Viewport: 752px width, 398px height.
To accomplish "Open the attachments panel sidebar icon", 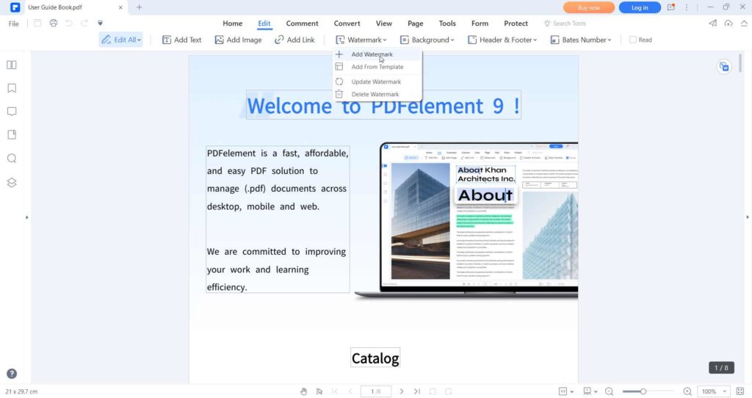I will 12,134.
